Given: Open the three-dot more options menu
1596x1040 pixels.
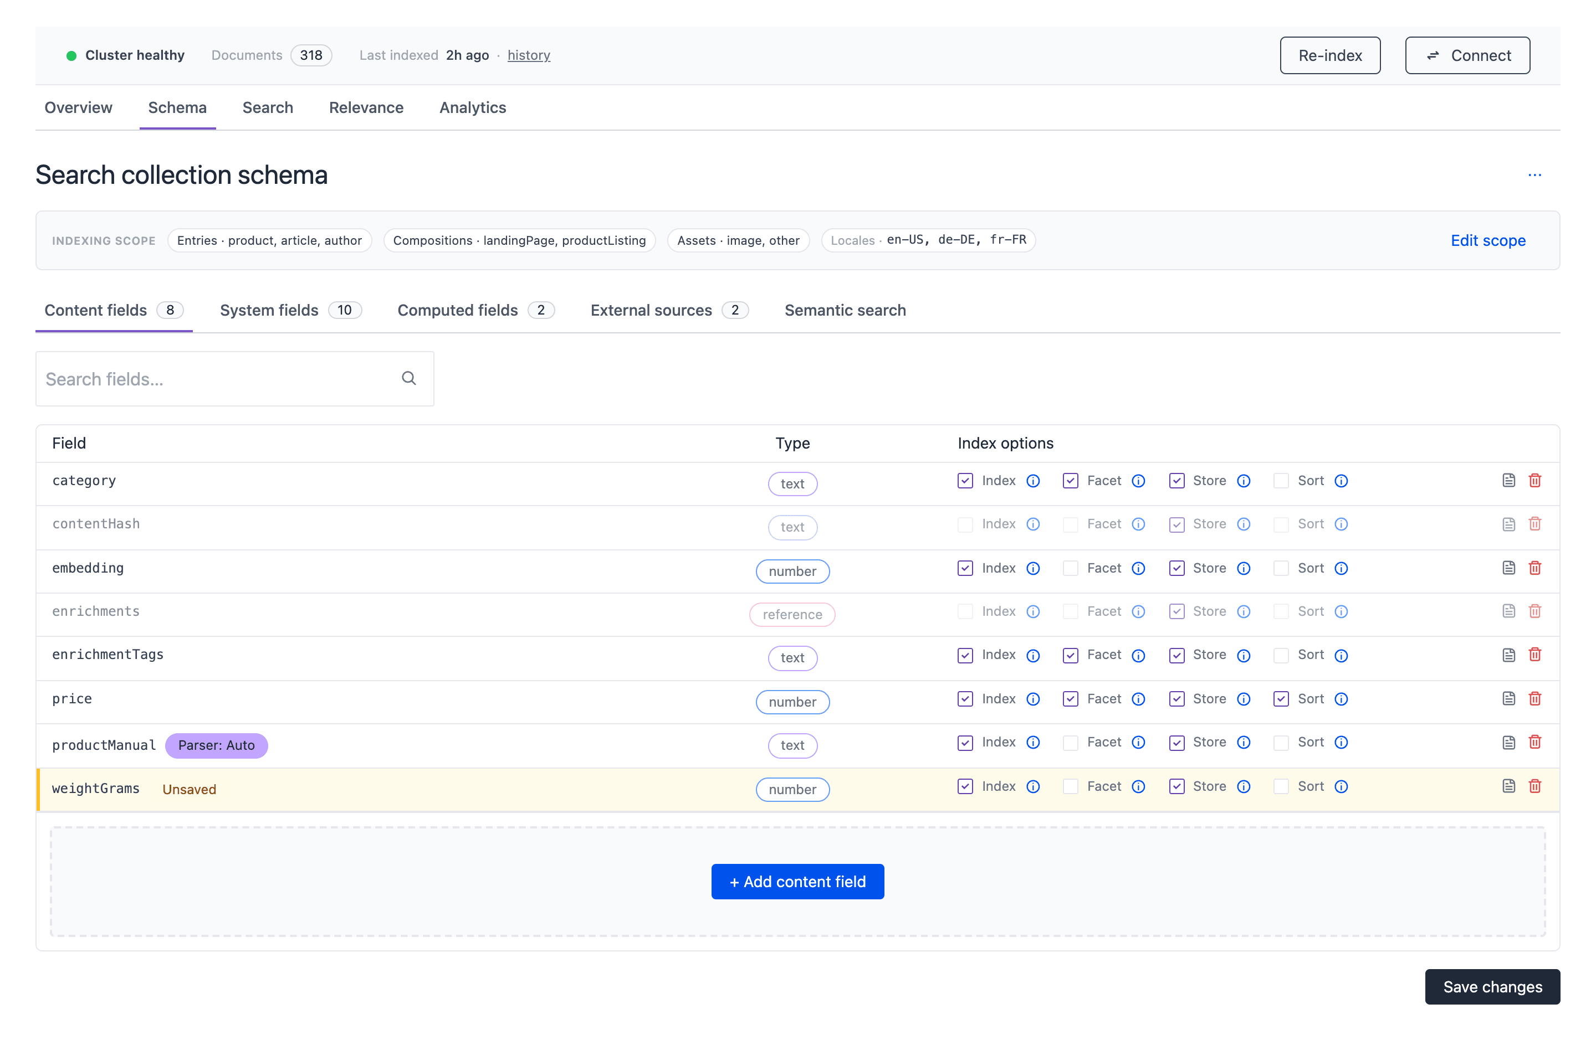Looking at the screenshot, I should click(1534, 175).
